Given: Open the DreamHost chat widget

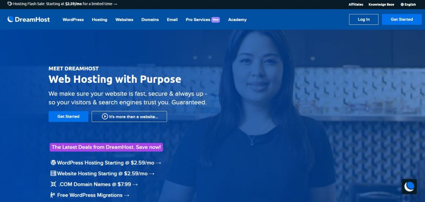Looking at the screenshot, I should click(409, 186).
